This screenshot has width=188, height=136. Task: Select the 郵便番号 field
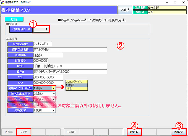(x=41, y=61)
